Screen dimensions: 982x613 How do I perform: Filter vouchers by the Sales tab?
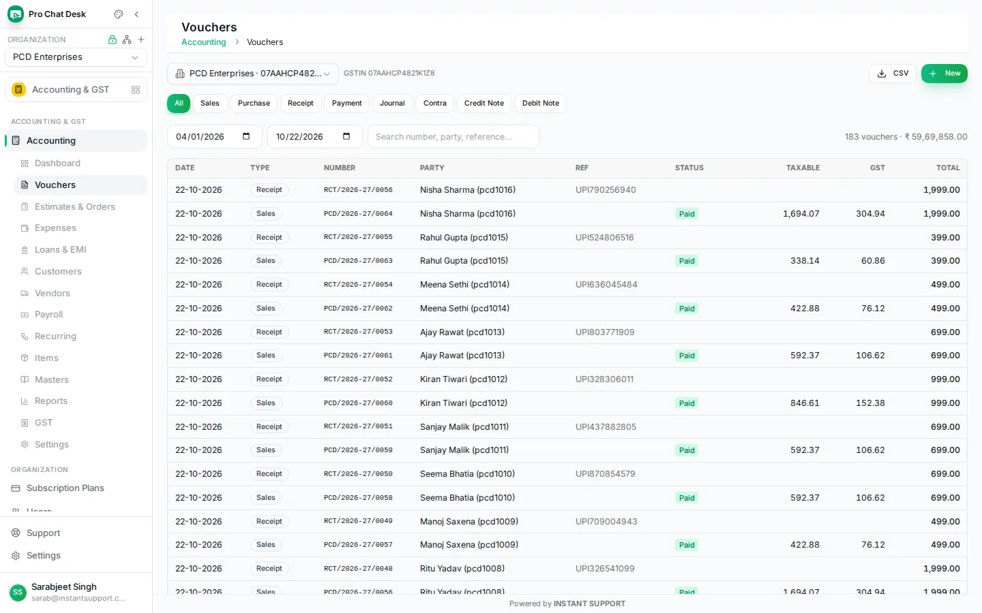[x=210, y=104]
